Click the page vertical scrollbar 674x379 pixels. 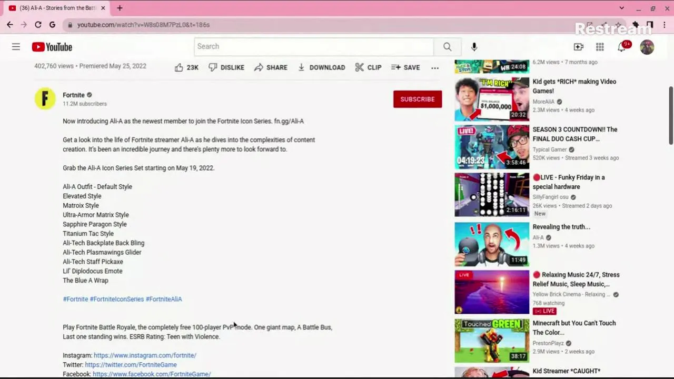point(671,116)
